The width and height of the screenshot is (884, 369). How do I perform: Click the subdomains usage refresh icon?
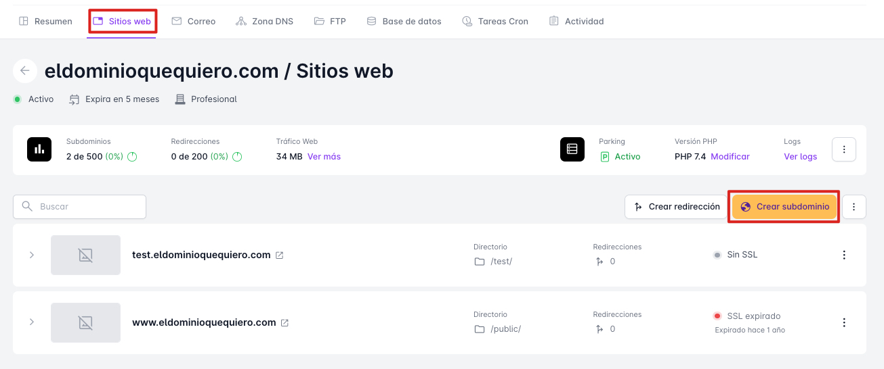coord(132,157)
